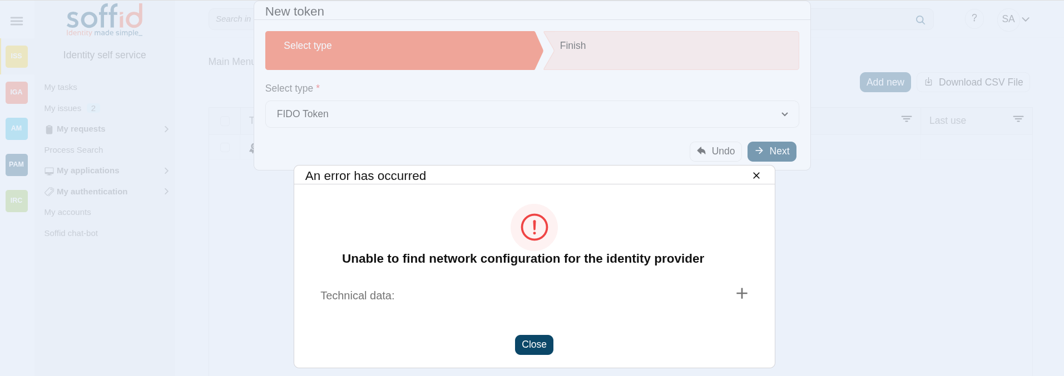Open the SA user account dropdown

(1015, 19)
